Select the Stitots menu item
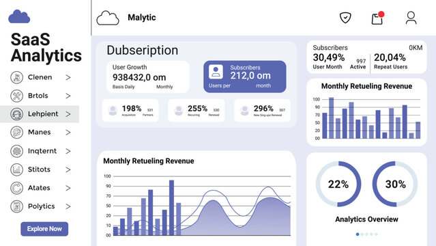This screenshot has width=436, height=246. (40, 169)
